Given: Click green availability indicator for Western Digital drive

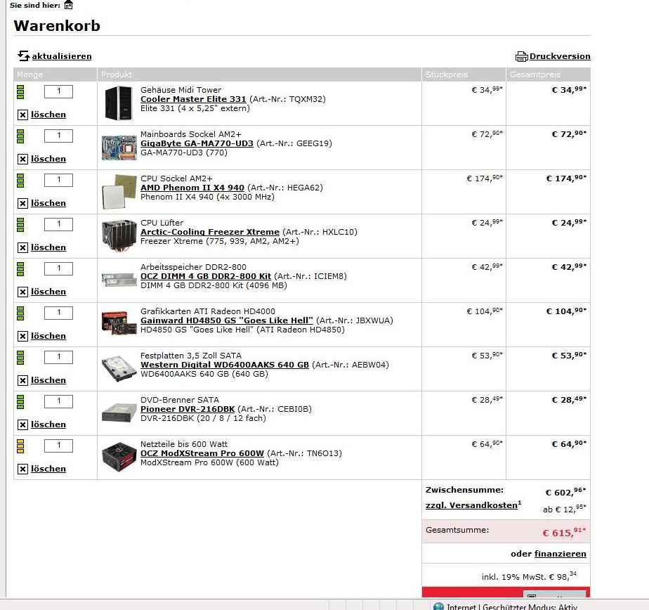Looking at the screenshot, I should (x=20, y=358).
